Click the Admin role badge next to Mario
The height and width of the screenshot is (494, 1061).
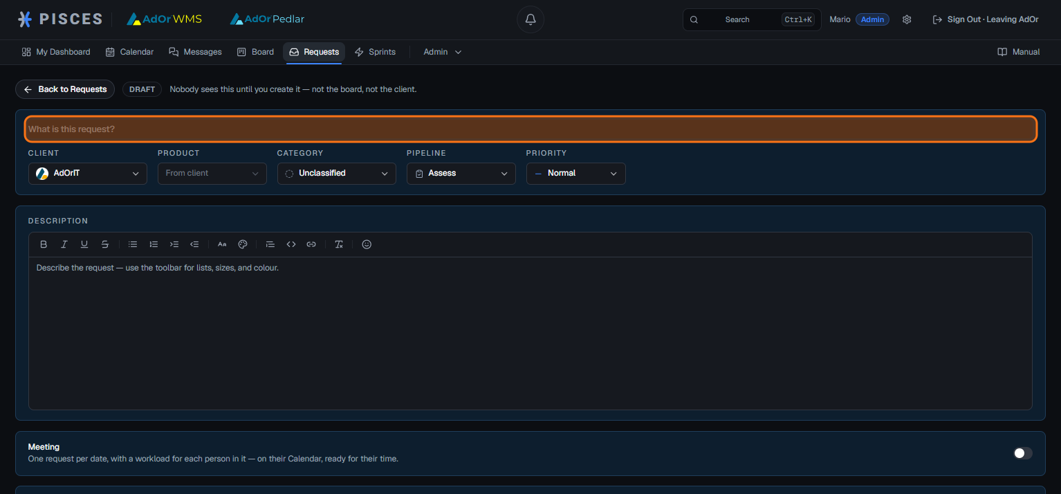(x=872, y=19)
